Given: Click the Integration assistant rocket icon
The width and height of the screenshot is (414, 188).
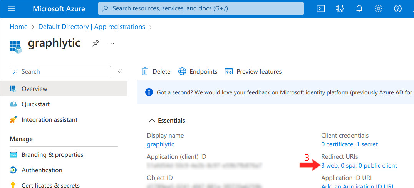Looking at the screenshot, I should coord(13,119).
